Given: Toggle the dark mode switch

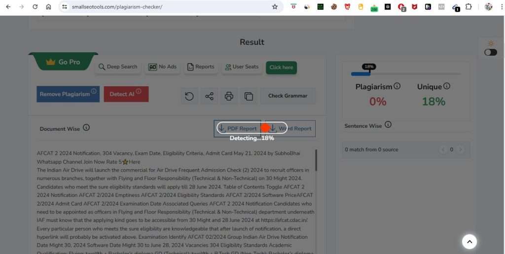Looking at the screenshot, I should 491,52.
